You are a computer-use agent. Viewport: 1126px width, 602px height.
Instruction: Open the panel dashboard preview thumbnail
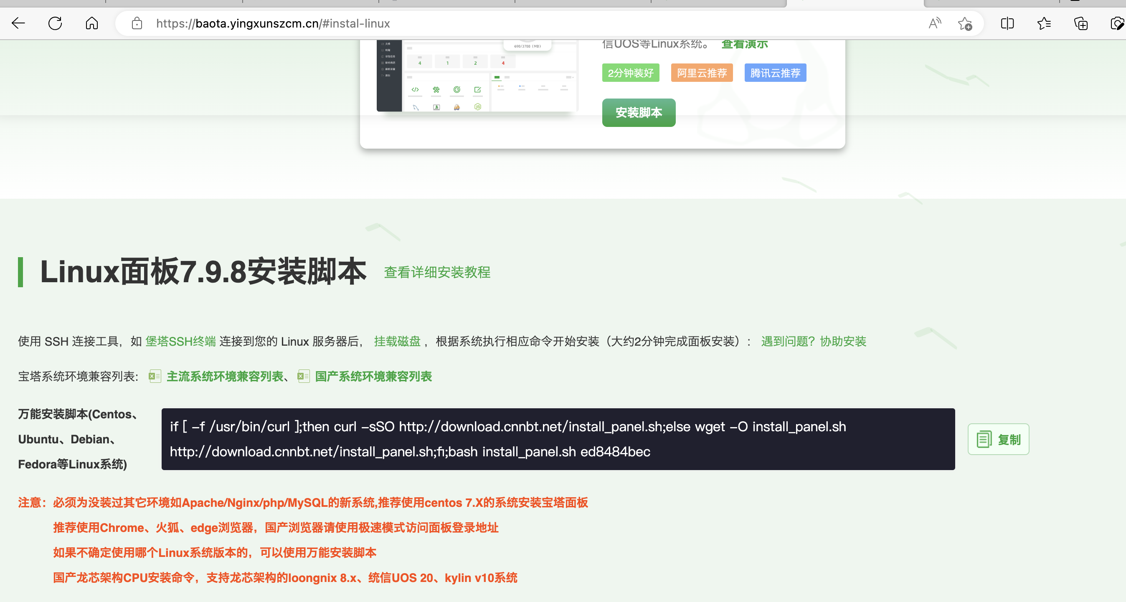click(477, 76)
